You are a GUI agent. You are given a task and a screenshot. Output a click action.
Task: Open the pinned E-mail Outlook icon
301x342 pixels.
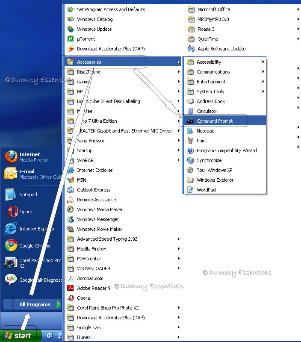(11, 174)
